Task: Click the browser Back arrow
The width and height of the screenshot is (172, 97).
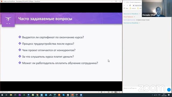Action: (124, 5)
